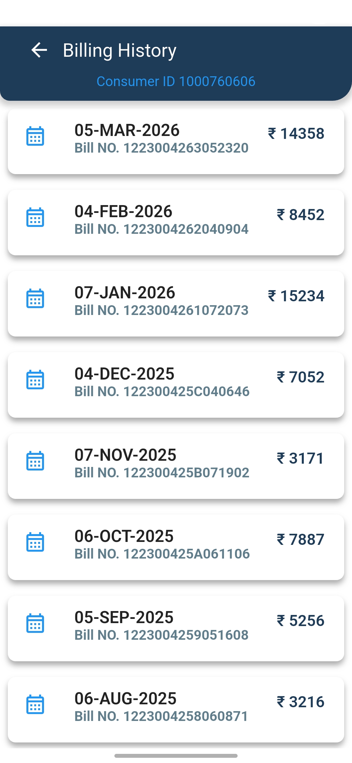
Task: Click calendar icon beside 05-MAR-2026 bill
Action: point(35,136)
